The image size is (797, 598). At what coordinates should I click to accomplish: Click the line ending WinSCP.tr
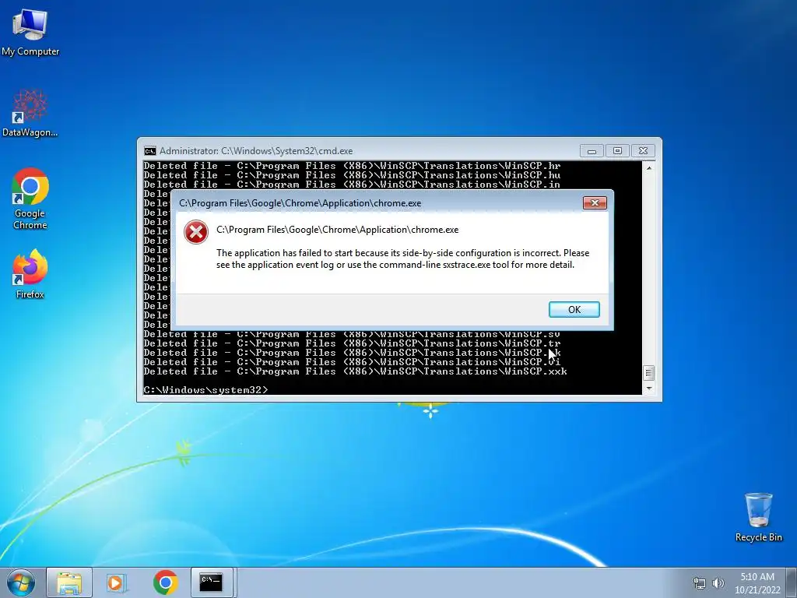click(353, 343)
